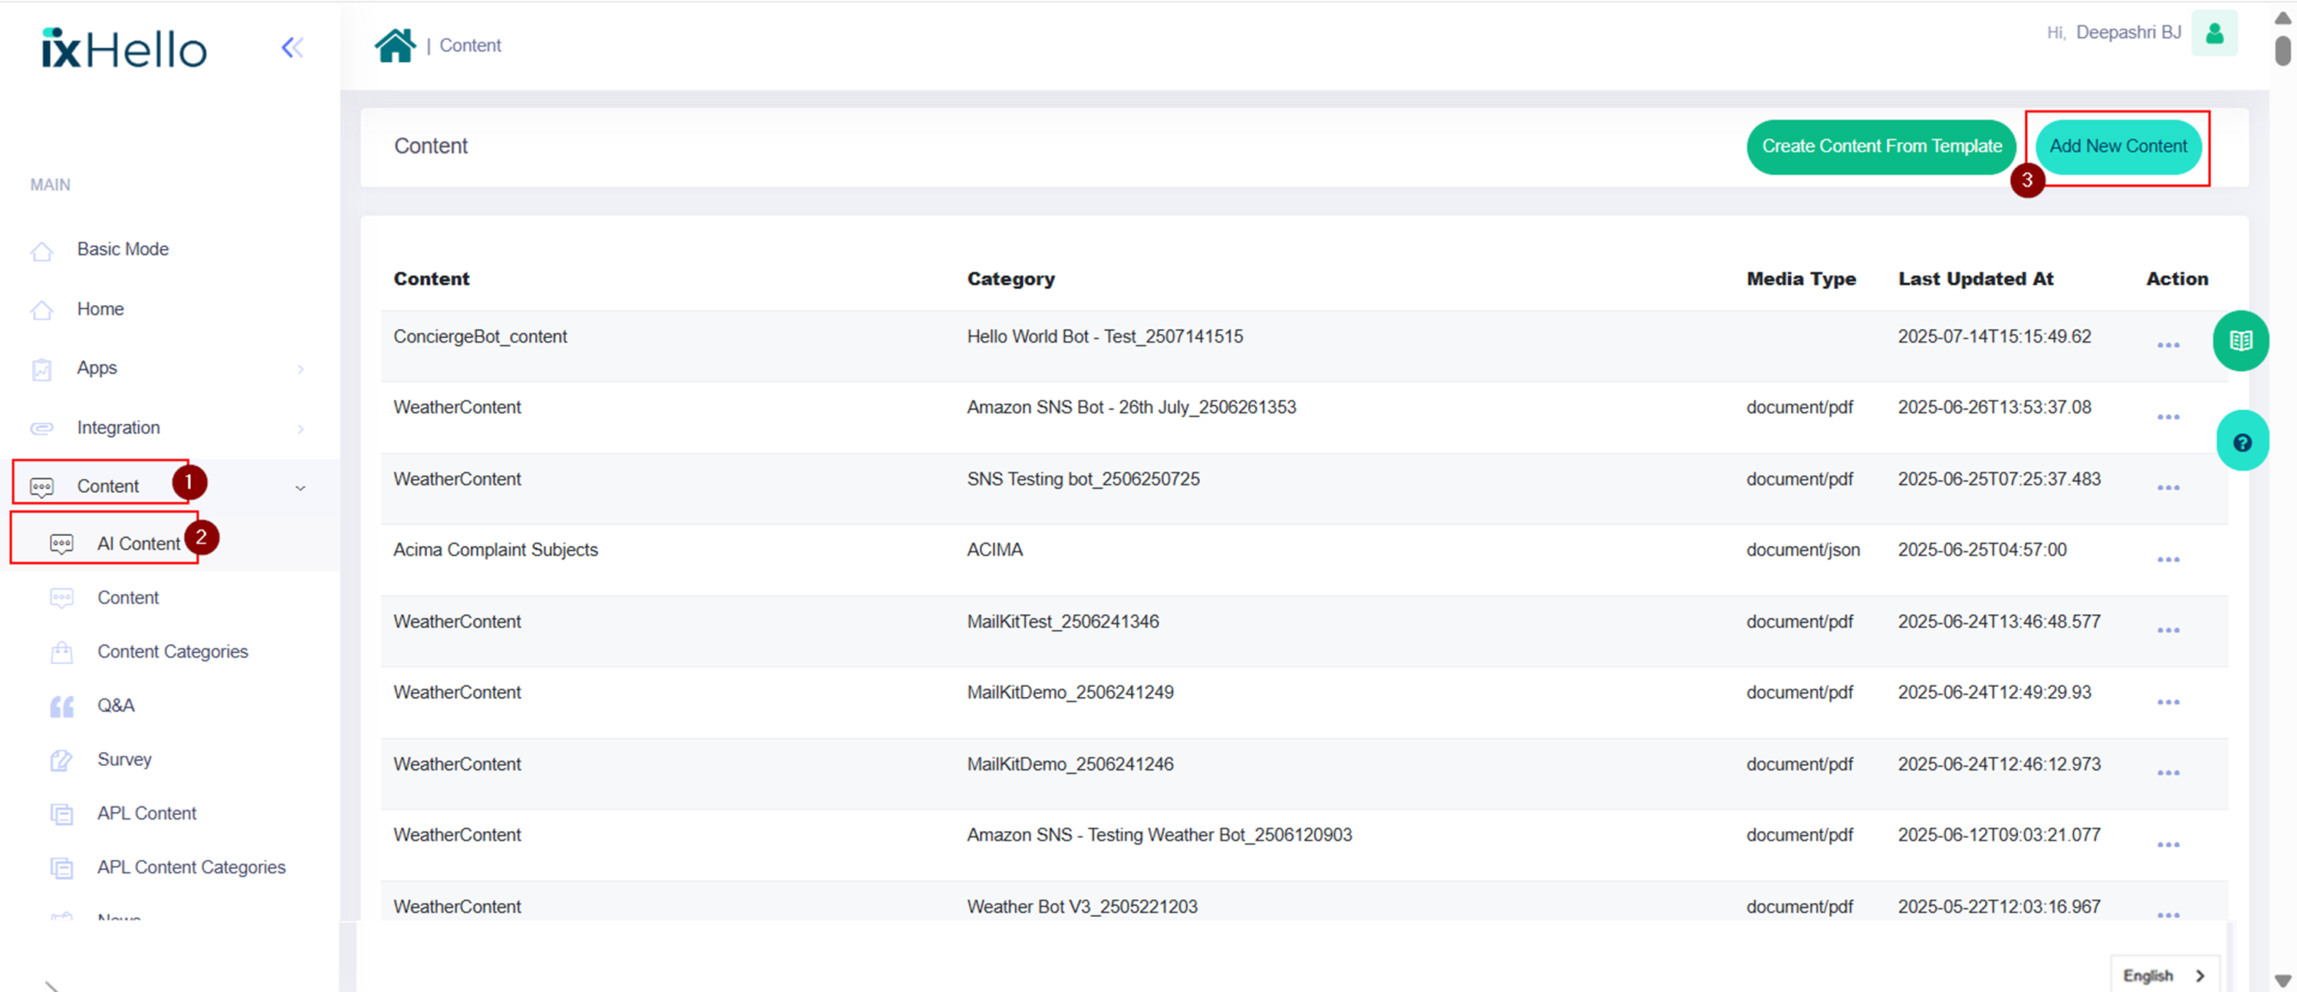The width and height of the screenshot is (2297, 992).
Task: Click the Last Updated At column header
Action: pos(1975,279)
